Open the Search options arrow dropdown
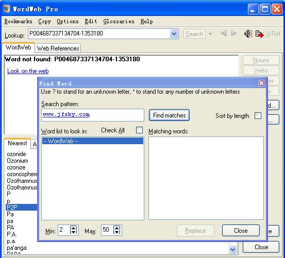This screenshot has height=258, width=285. pyautogui.click(x=210, y=34)
